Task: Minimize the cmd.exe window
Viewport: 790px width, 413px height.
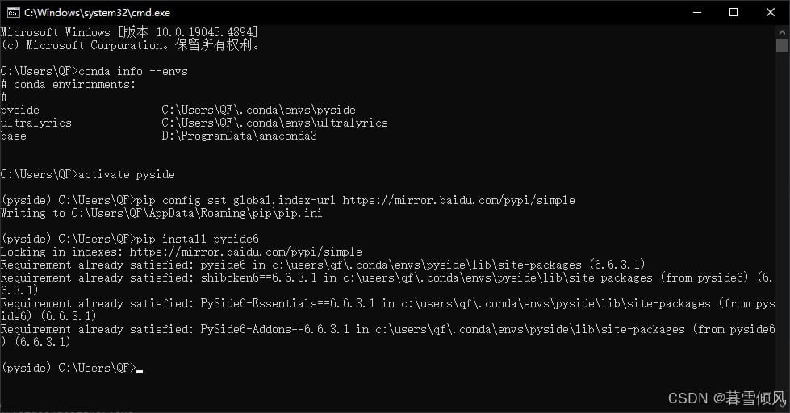Action: click(x=696, y=13)
